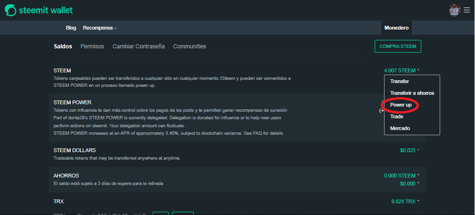This screenshot has width=475, height=215.
Task: Click the STEEM section heading
Action: (x=62, y=70)
